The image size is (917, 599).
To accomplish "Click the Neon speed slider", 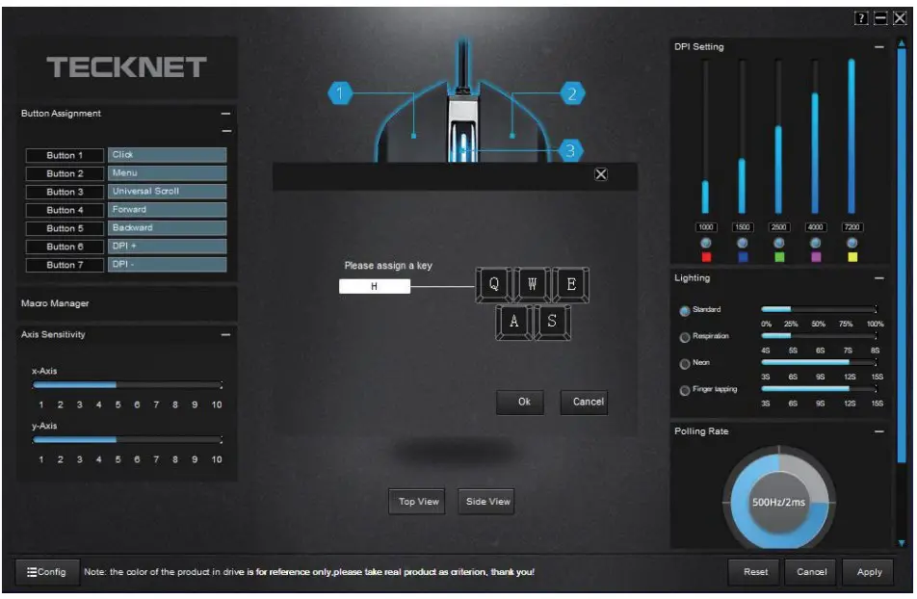I will pos(819,362).
